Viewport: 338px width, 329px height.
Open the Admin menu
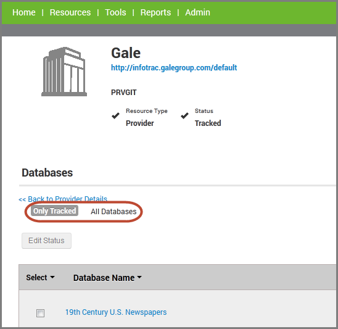click(197, 12)
